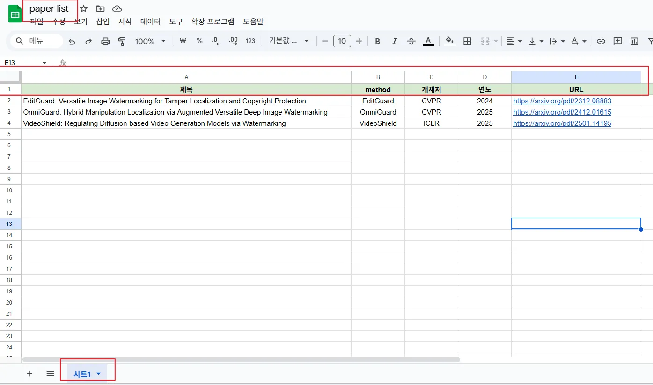Click the 메뉴 search box

pyautogui.click(x=37, y=41)
